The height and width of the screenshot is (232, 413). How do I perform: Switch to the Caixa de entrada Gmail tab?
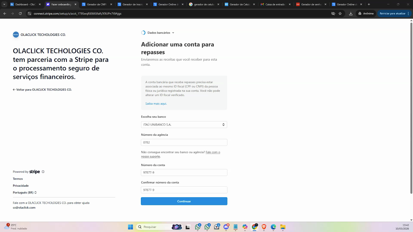tap(275, 4)
